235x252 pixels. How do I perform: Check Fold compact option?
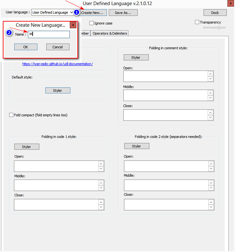coord(11,115)
